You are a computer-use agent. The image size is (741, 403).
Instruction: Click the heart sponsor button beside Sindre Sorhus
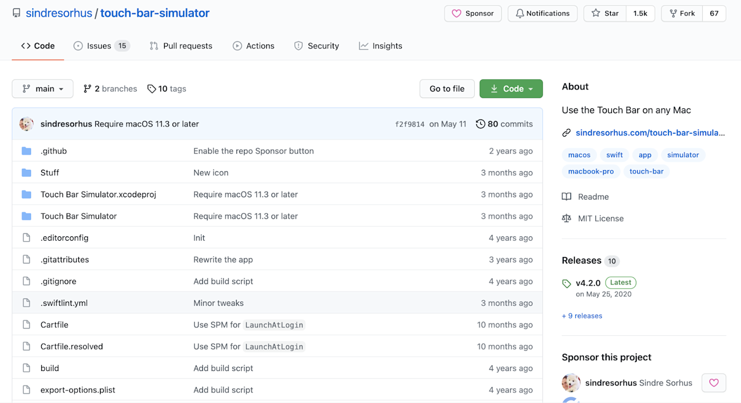pos(713,383)
